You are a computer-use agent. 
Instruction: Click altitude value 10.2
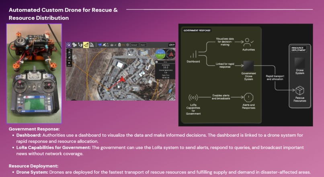[x=166, y=67]
